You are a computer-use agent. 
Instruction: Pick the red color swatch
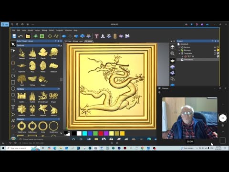click(101, 133)
